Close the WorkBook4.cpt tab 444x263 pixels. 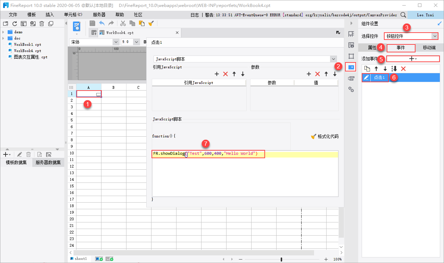pos(177,33)
